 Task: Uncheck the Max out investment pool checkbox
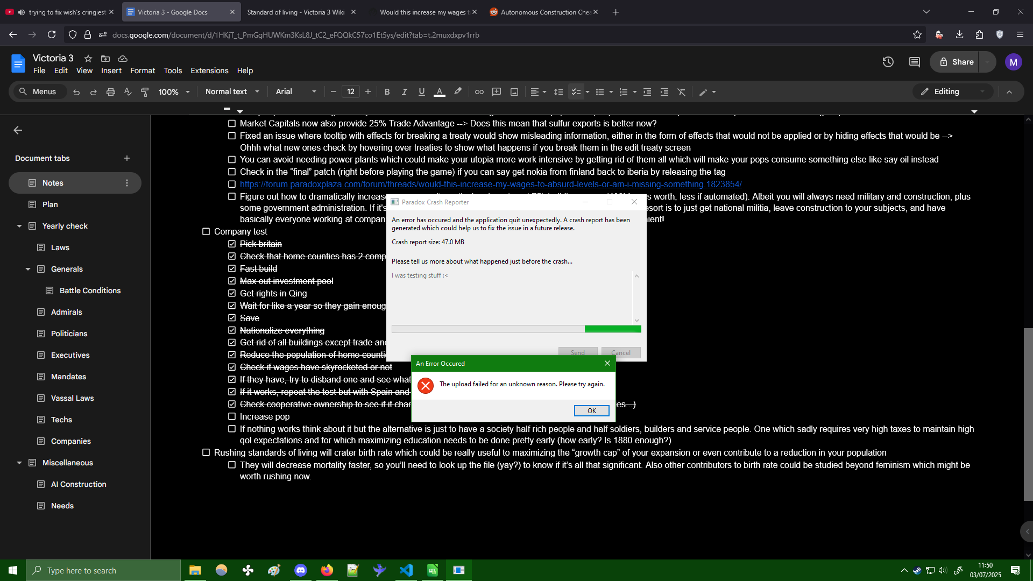coord(232,281)
